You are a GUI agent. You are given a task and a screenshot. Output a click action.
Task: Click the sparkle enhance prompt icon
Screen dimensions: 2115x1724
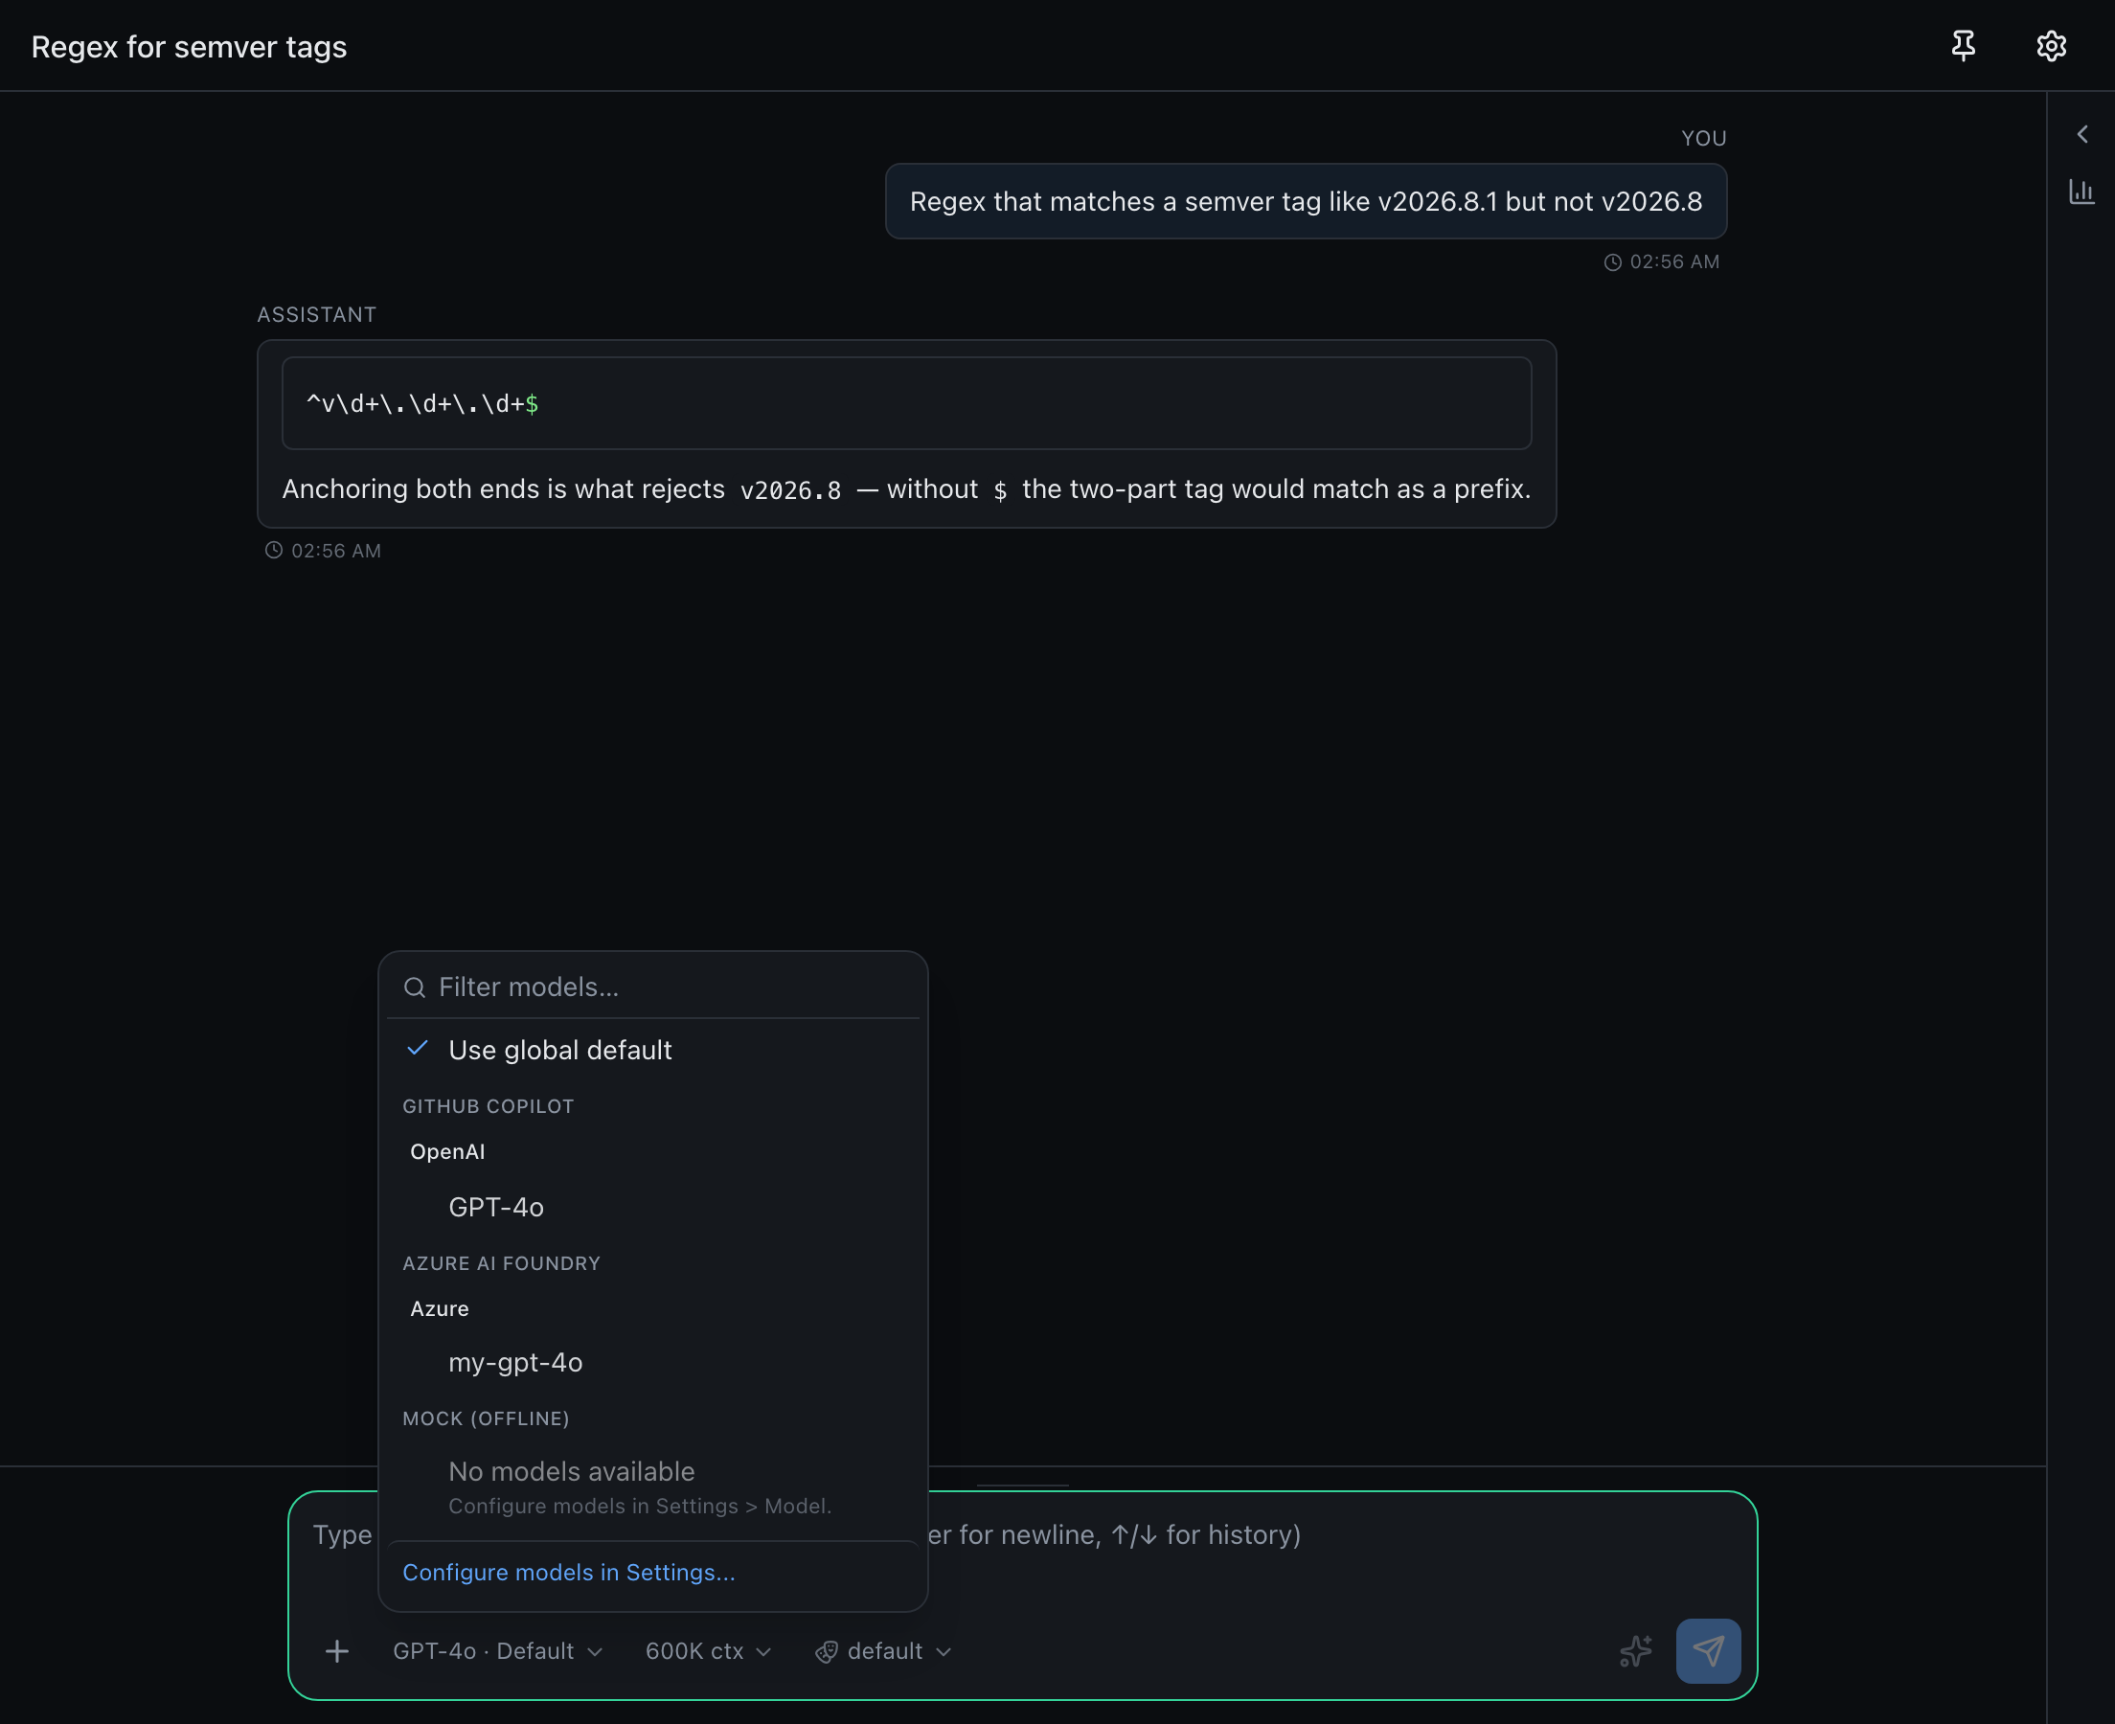[x=1635, y=1650]
